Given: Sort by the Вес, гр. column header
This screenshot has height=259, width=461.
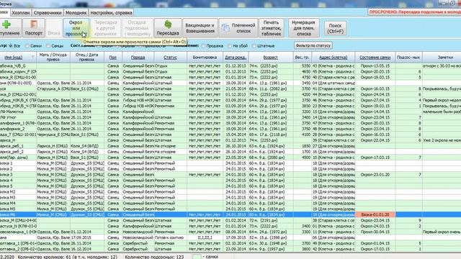Looking at the screenshot, I should coord(303,58).
